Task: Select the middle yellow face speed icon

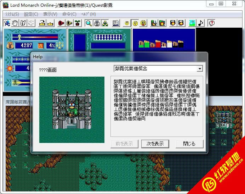Action: point(135,23)
